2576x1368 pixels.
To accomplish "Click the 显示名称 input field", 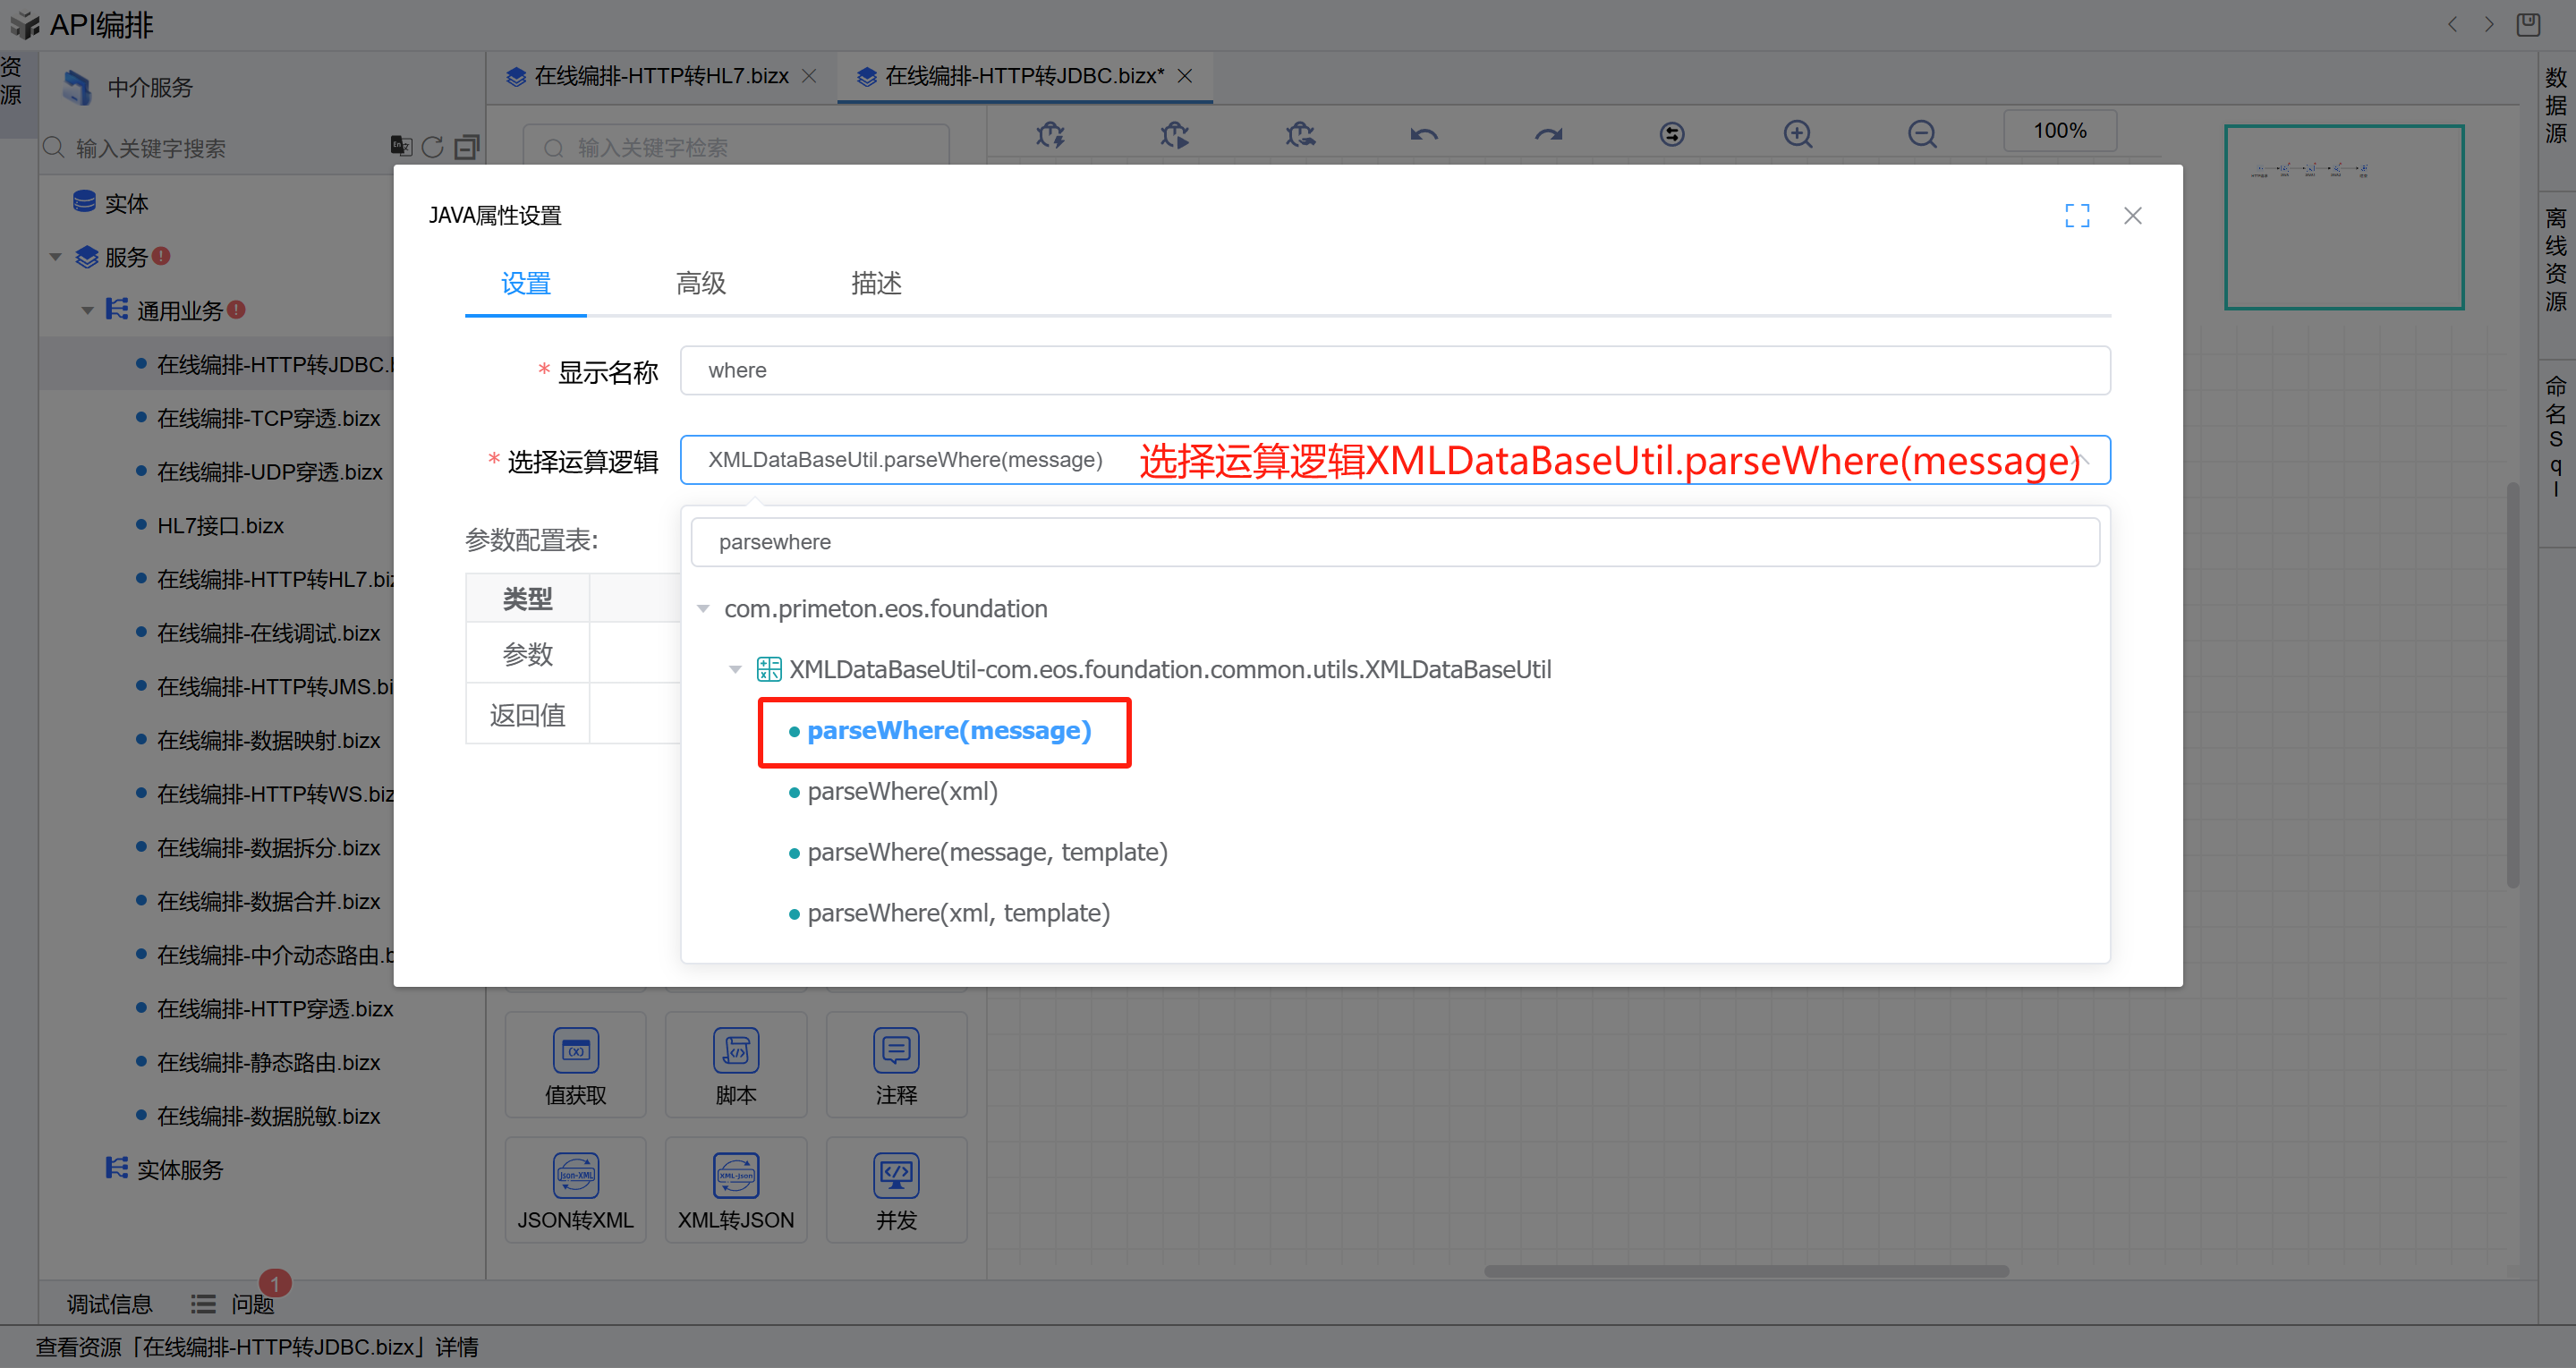I will [x=1394, y=370].
